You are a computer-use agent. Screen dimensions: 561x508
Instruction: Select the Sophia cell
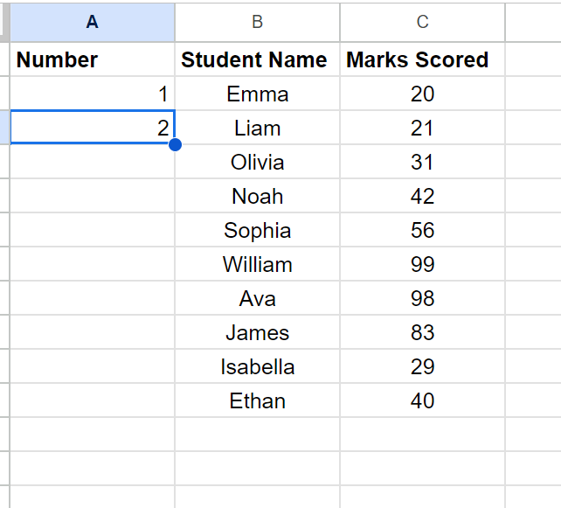coord(257,231)
